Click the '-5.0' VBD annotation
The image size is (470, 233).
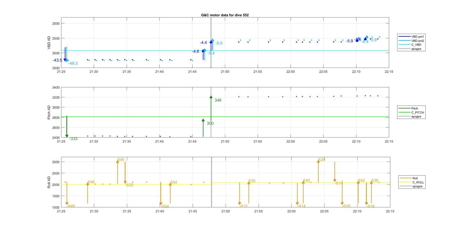(x=219, y=43)
